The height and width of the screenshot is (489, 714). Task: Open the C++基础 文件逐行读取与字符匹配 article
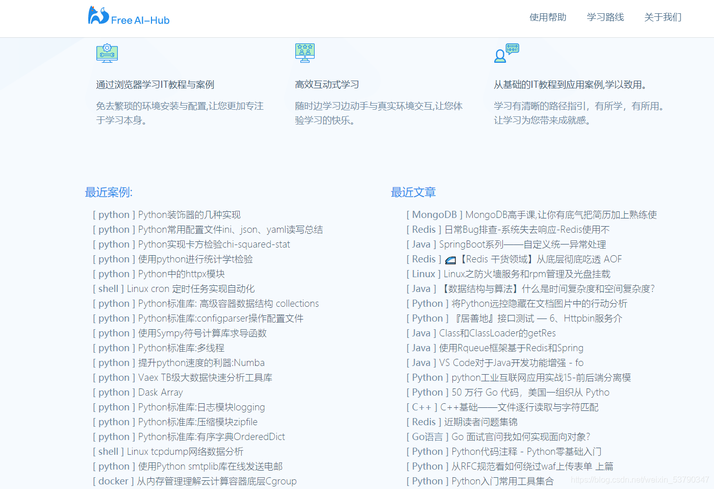(x=502, y=407)
